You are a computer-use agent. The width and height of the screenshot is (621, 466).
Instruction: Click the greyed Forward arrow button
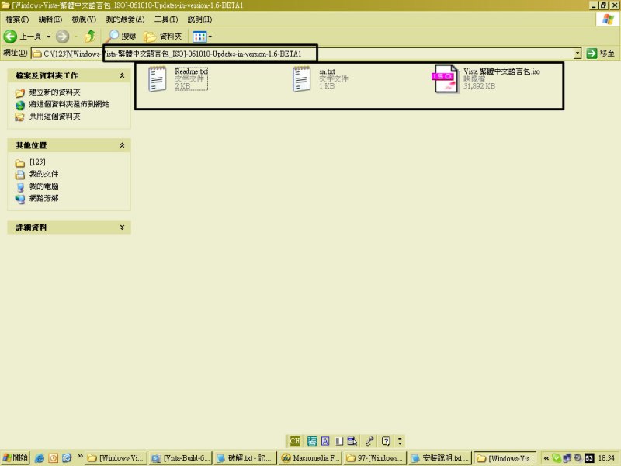coord(62,37)
